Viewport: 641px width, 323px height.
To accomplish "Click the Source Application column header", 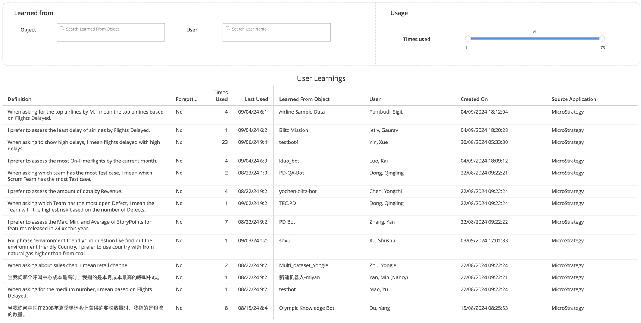I will [x=573, y=99].
